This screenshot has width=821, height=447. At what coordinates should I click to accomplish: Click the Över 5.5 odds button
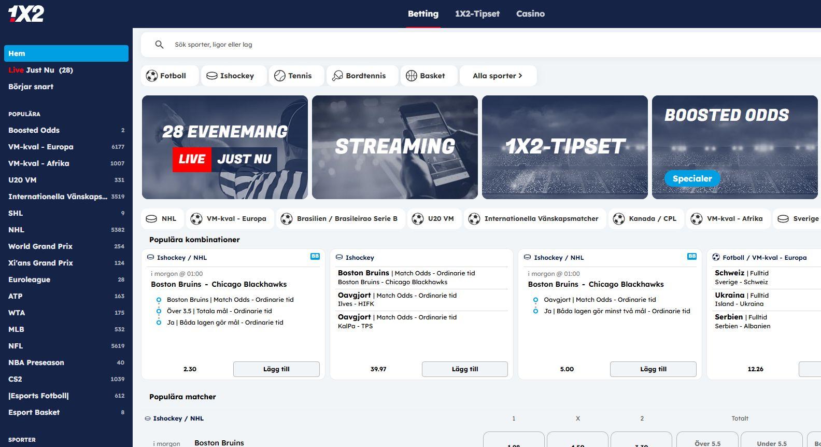pyautogui.click(x=707, y=440)
